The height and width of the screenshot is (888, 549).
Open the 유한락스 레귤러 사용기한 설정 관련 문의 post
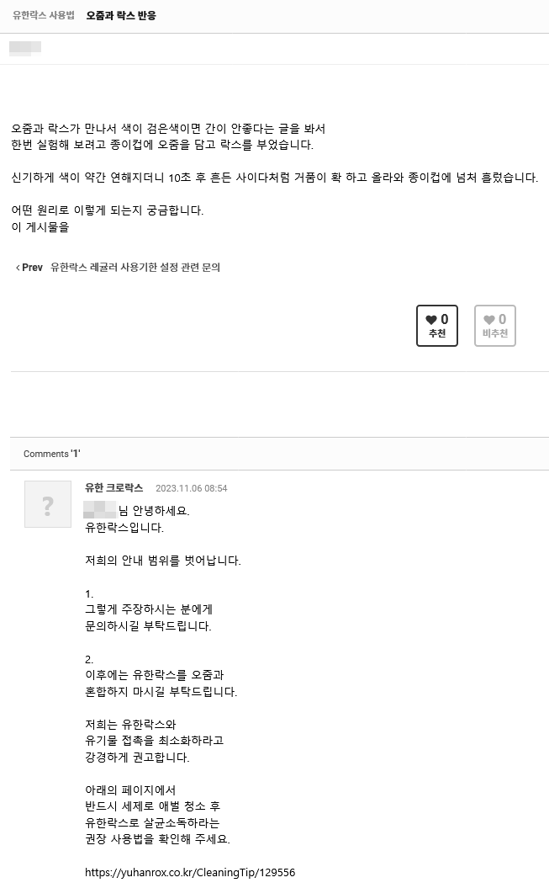tap(135, 268)
